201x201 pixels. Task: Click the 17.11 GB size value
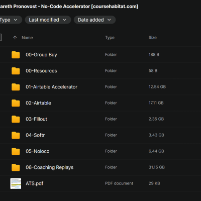click(x=156, y=103)
